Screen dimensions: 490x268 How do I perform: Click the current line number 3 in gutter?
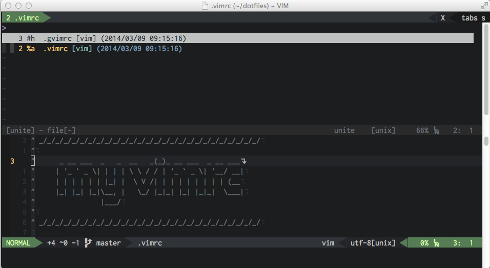[x=12, y=161]
